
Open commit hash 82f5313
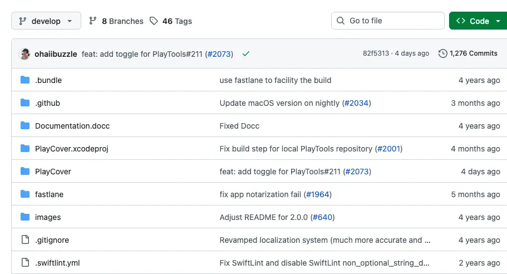(x=376, y=53)
